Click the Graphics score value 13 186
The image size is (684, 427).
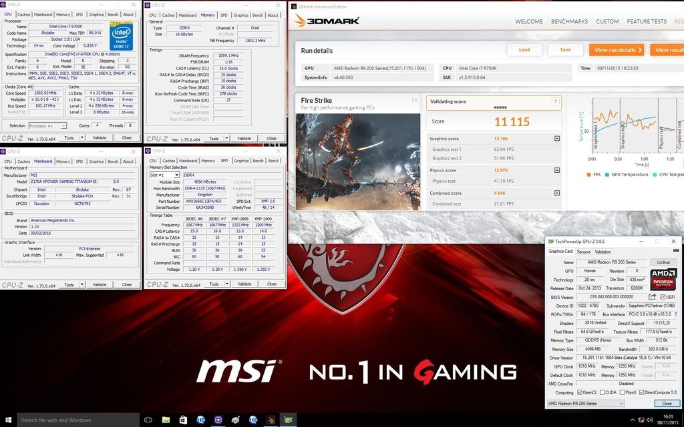pos(501,139)
